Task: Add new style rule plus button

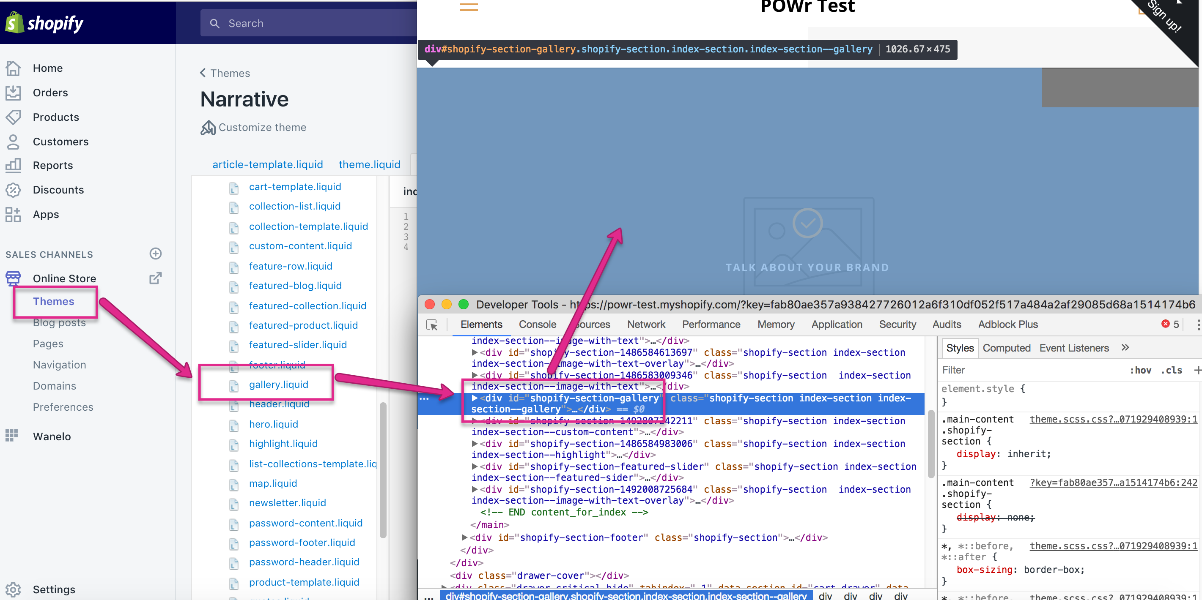Action: point(1197,370)
